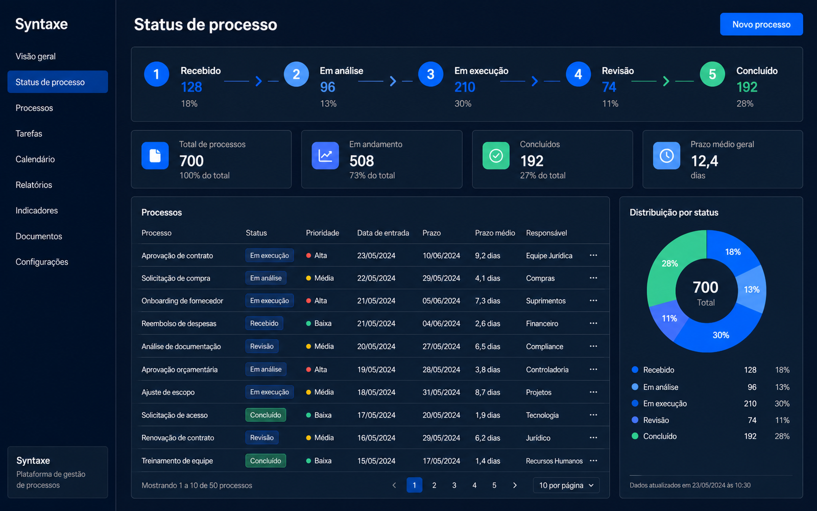Select step 3 Em execução circle

pos(430,74)
